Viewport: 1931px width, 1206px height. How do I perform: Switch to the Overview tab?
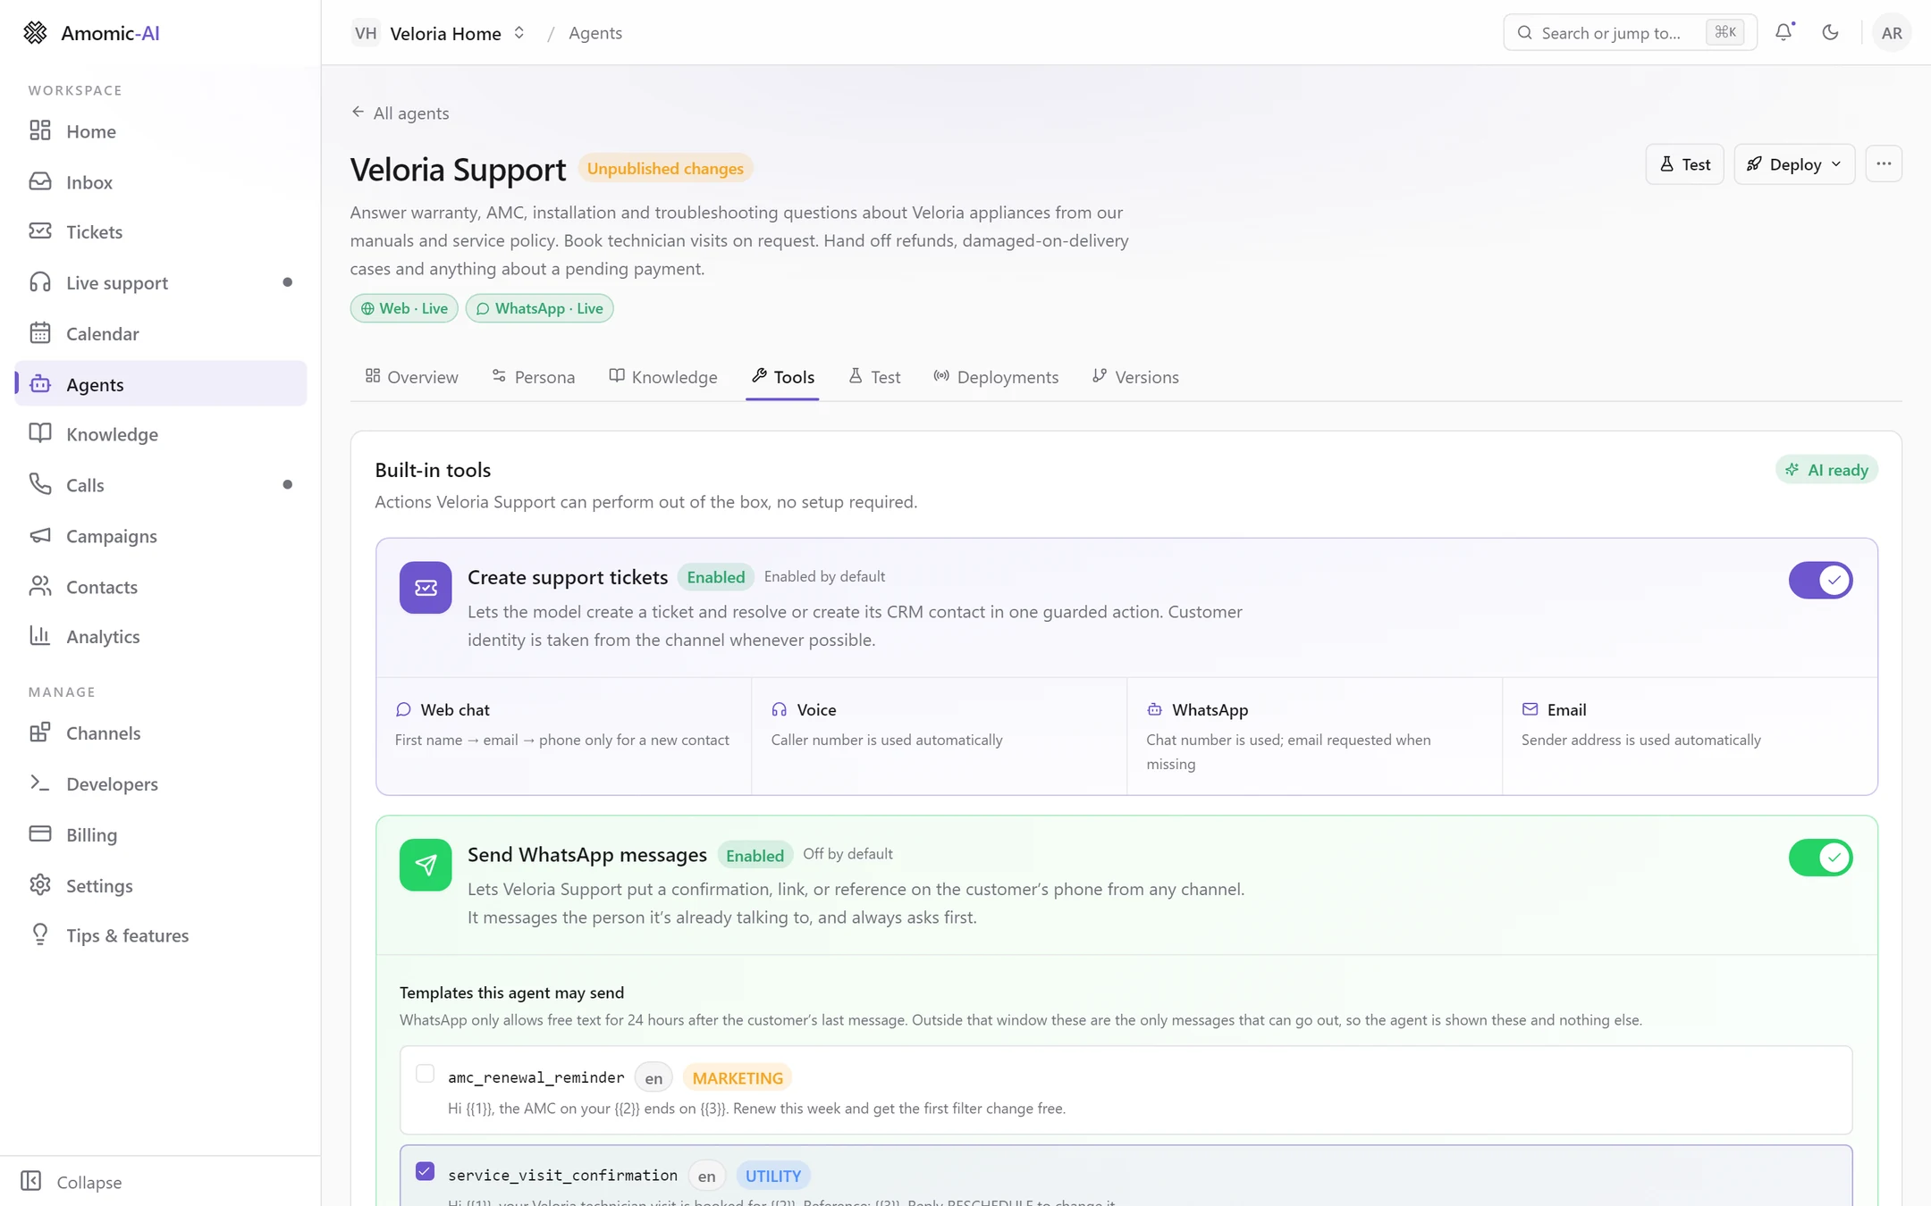[x=412, y=377]
